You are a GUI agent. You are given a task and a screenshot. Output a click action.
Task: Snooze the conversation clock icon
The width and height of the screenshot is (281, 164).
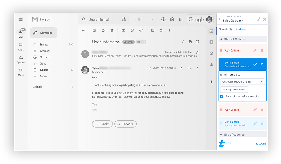pos(132,30)
